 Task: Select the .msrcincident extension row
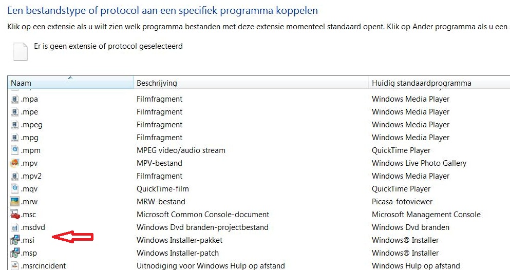coord(43,266)
